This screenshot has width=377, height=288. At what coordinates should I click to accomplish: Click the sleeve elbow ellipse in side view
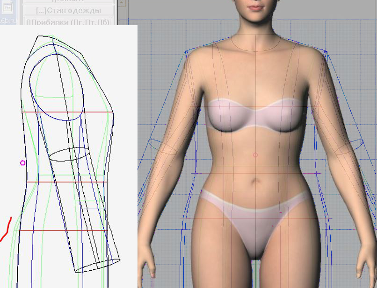click(x=69, y=154)
